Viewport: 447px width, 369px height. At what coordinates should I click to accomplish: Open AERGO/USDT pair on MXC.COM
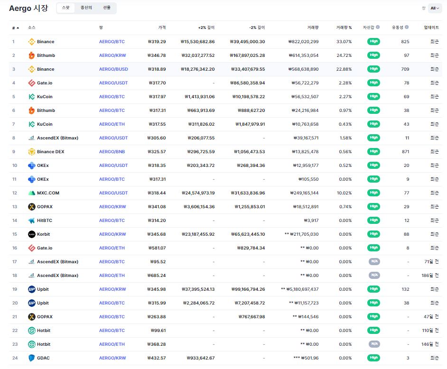tap(113, 193)
